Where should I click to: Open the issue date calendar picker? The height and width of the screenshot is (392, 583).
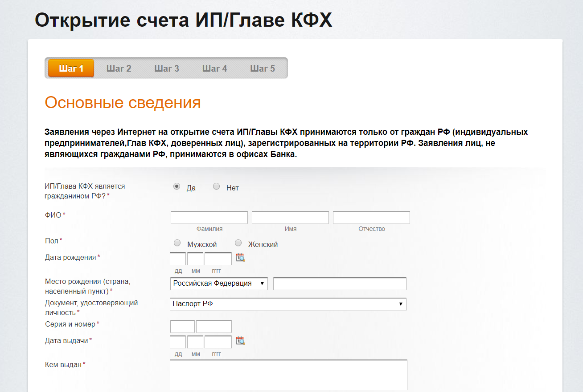[241, 341]
